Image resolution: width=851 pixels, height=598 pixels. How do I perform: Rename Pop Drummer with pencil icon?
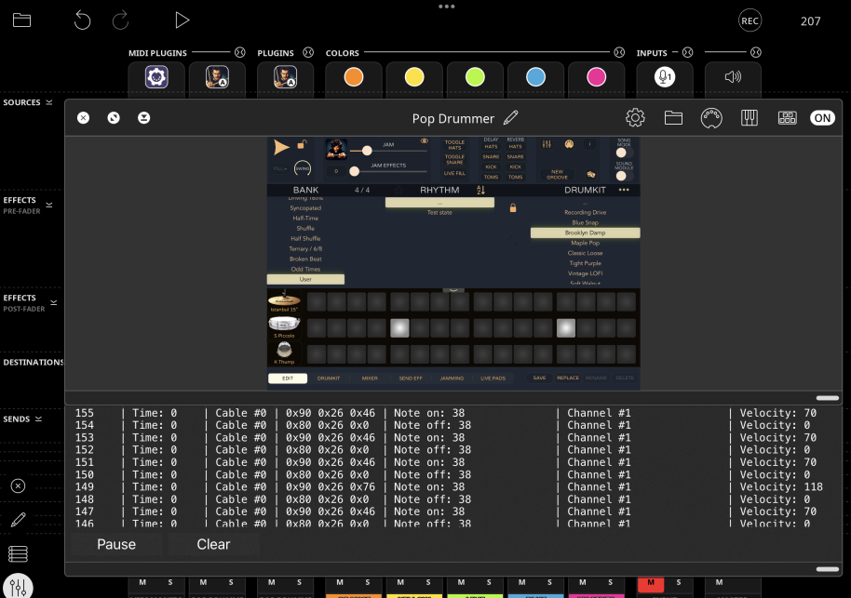coord(511,118)
